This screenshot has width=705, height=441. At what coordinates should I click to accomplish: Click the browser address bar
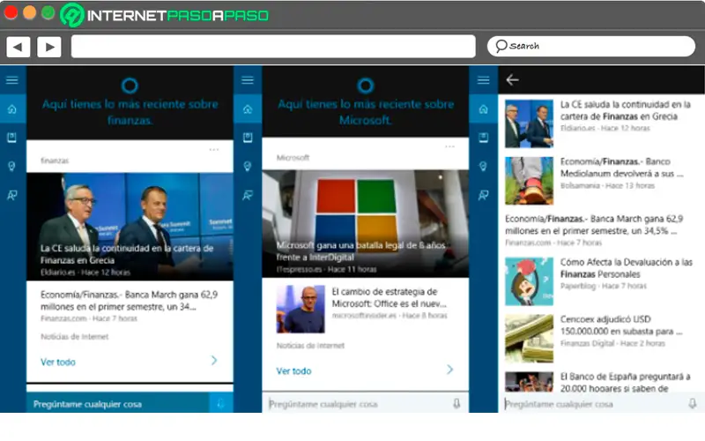coord(273,47)
